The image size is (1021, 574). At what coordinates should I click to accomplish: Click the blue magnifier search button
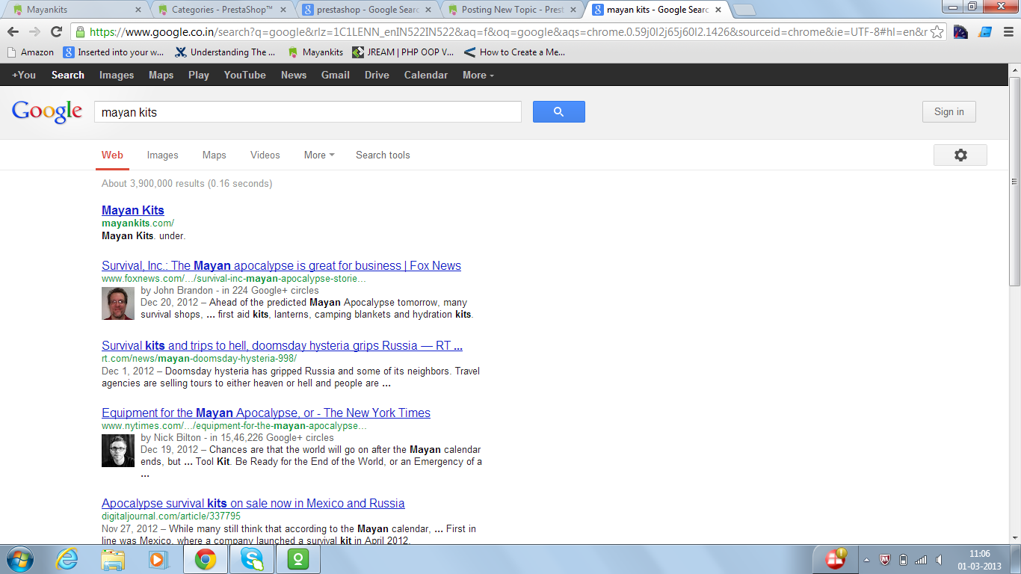click(x=558, y=112)
